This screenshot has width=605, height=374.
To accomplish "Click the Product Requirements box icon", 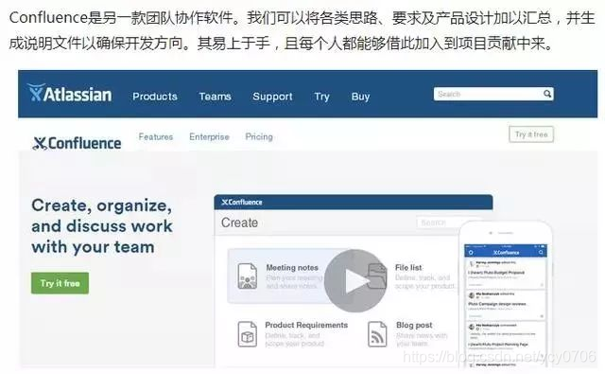I will point(248,334).
